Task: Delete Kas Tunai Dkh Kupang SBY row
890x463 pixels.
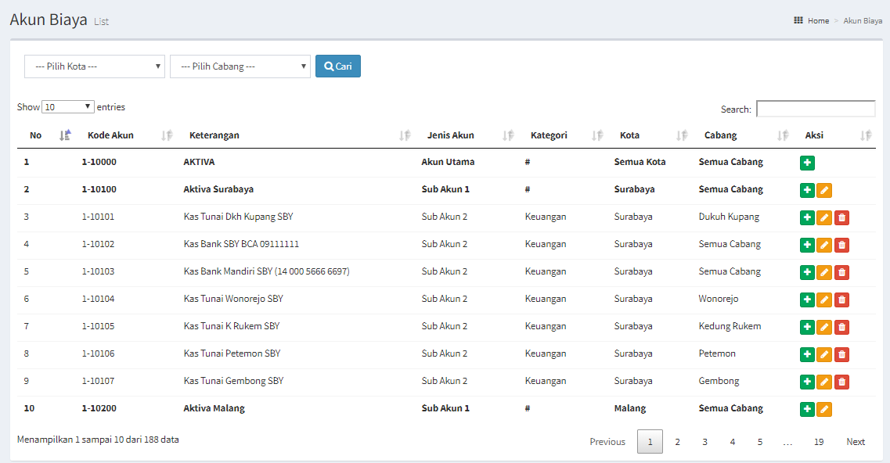Action: point(841,217)
